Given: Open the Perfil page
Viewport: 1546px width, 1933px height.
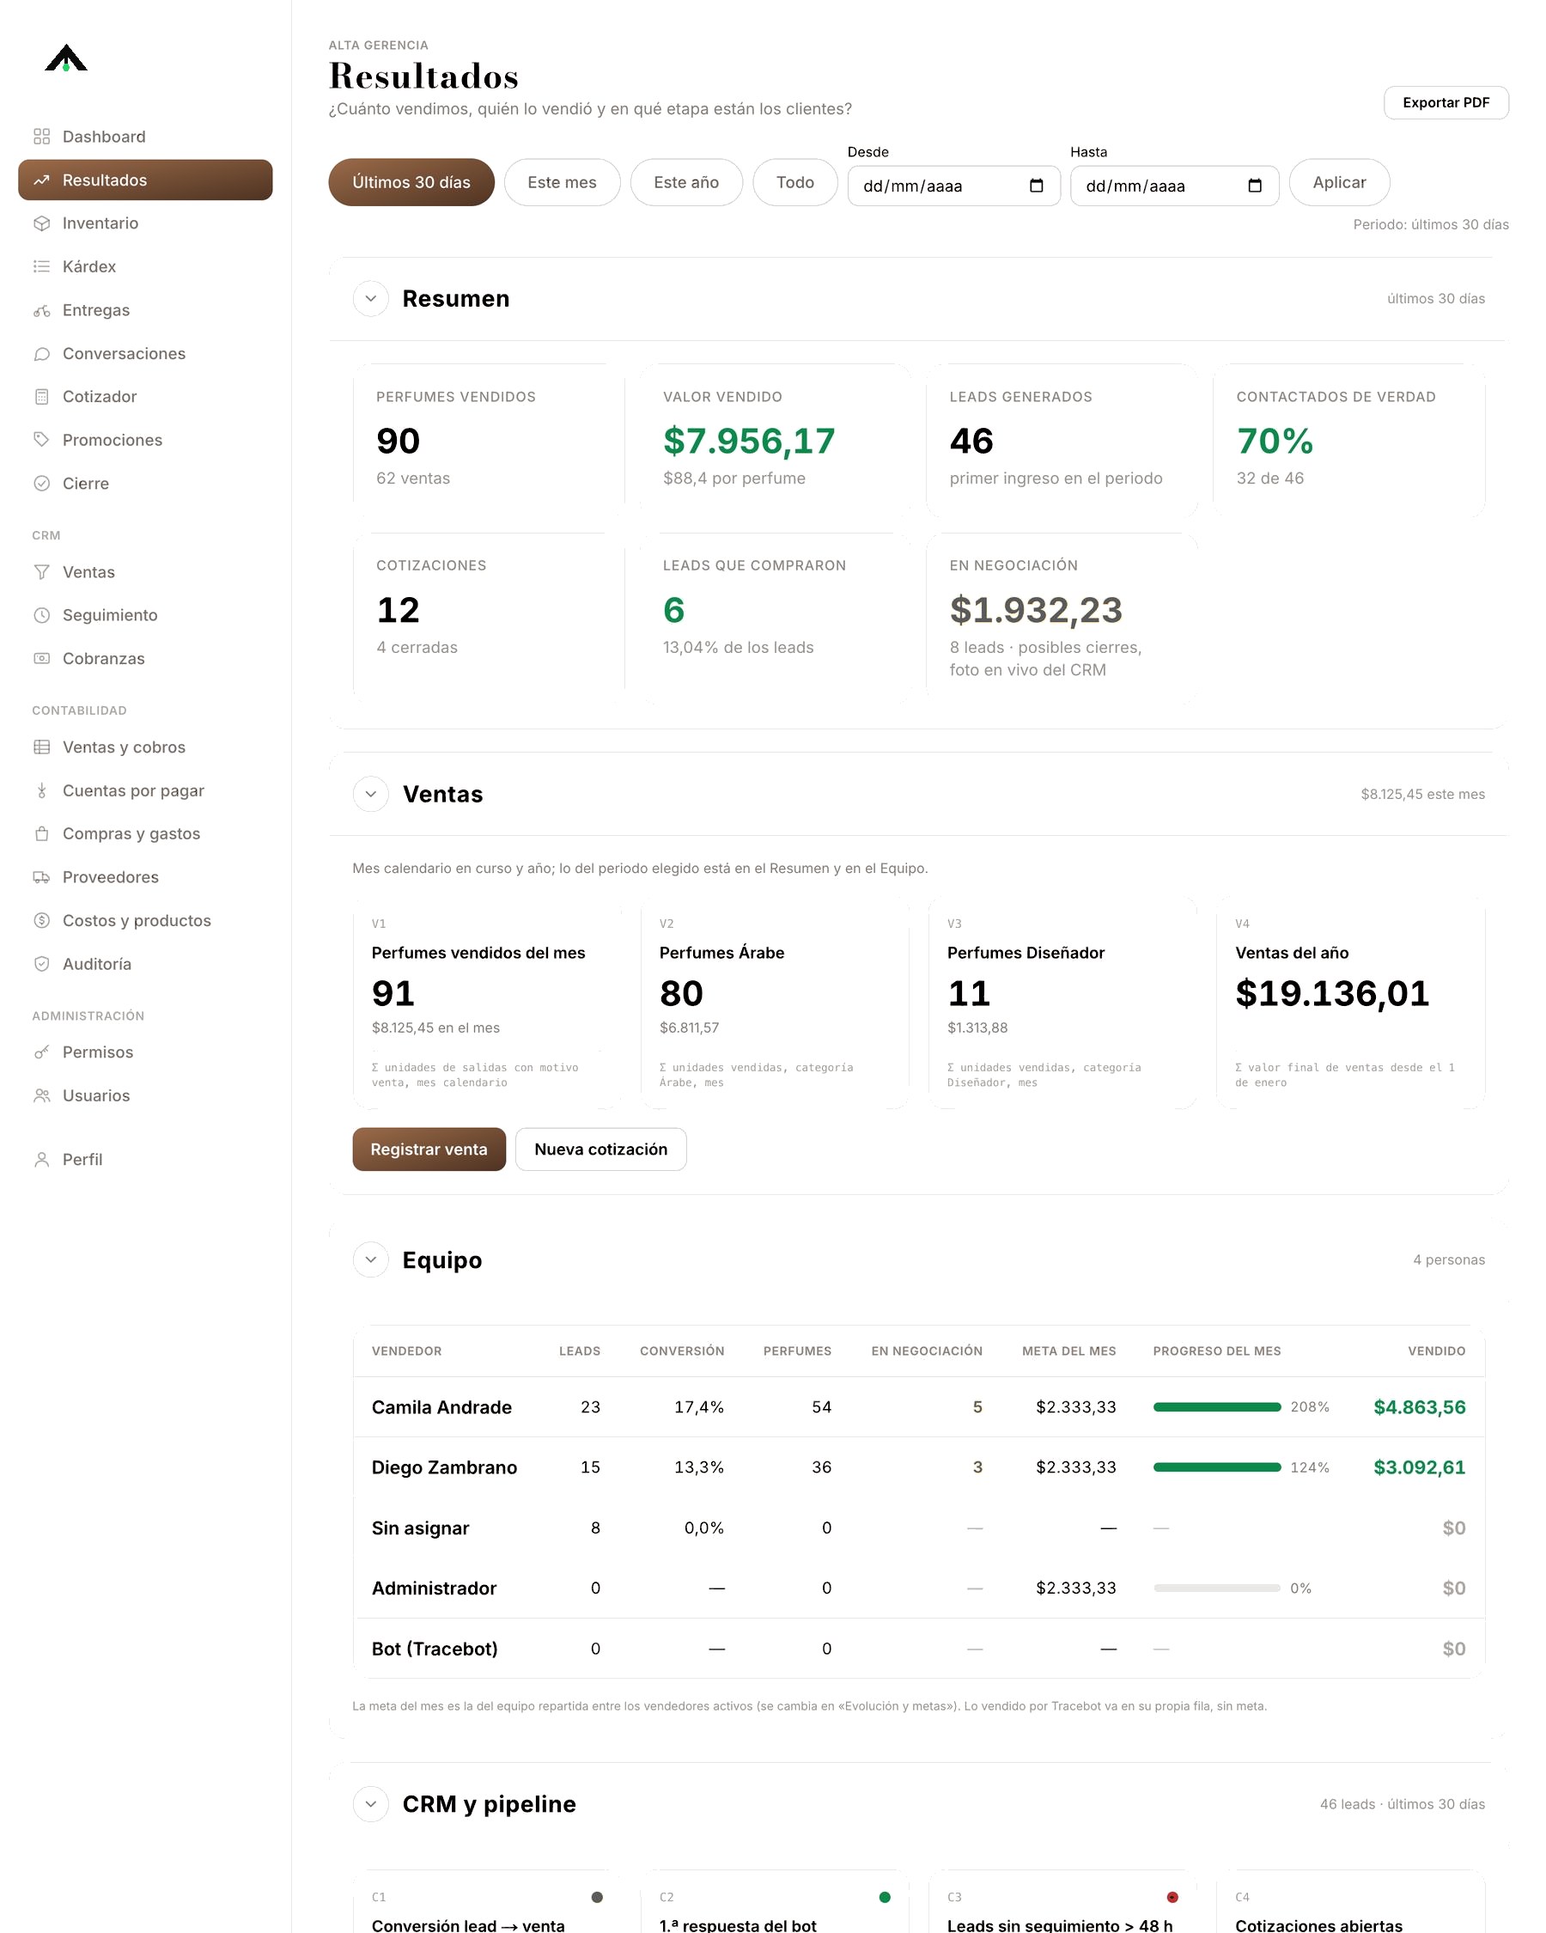Looking at the screenshot, I should pyautogui.click(x=145, y=1159).
